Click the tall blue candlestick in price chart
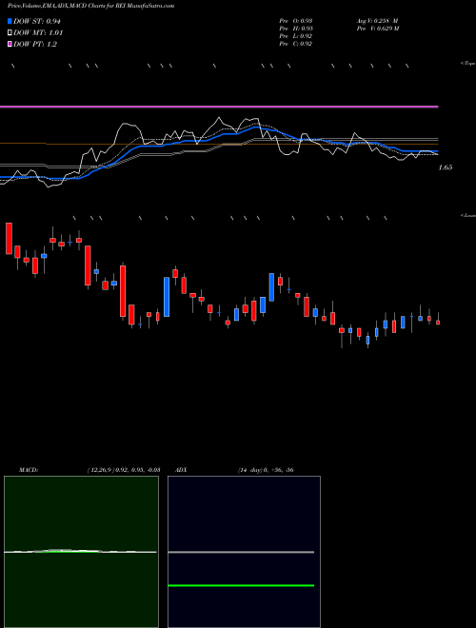The width and height of the screenshot is (476, 628). point(167,297)
